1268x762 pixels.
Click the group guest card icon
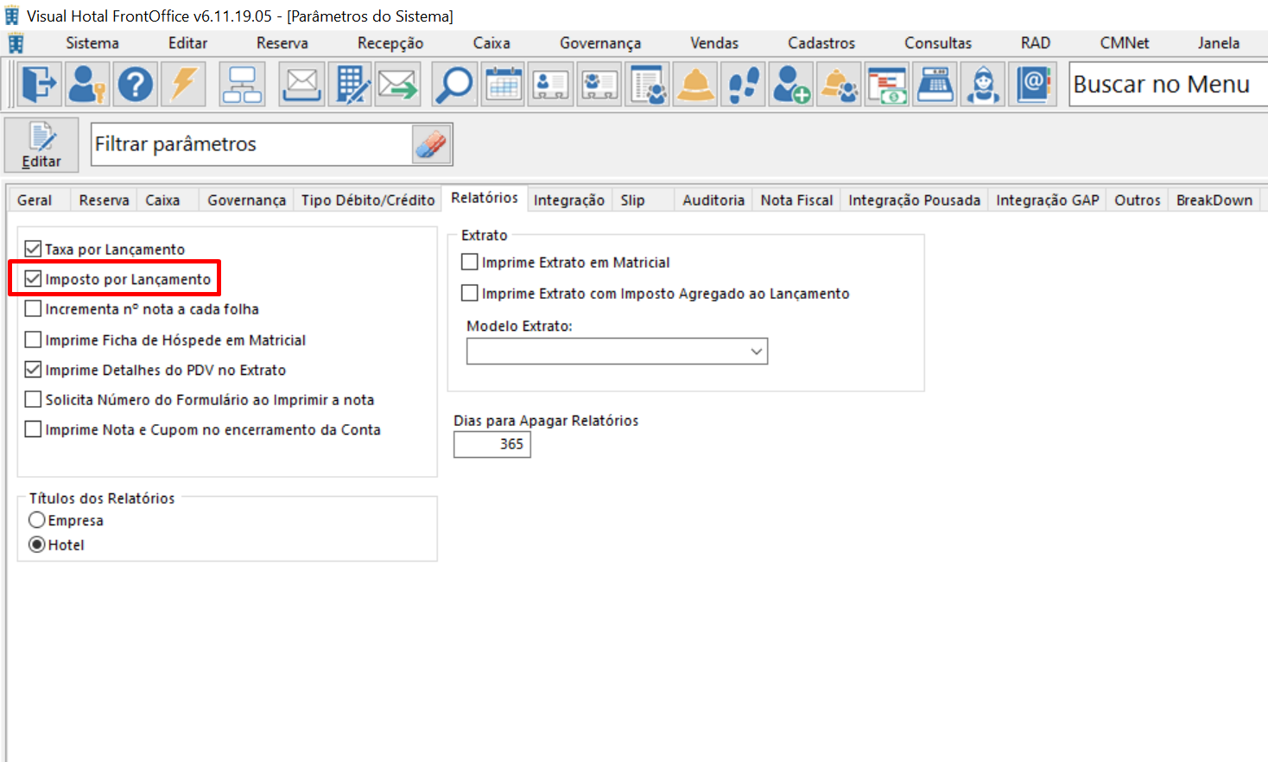coord(599,85)
